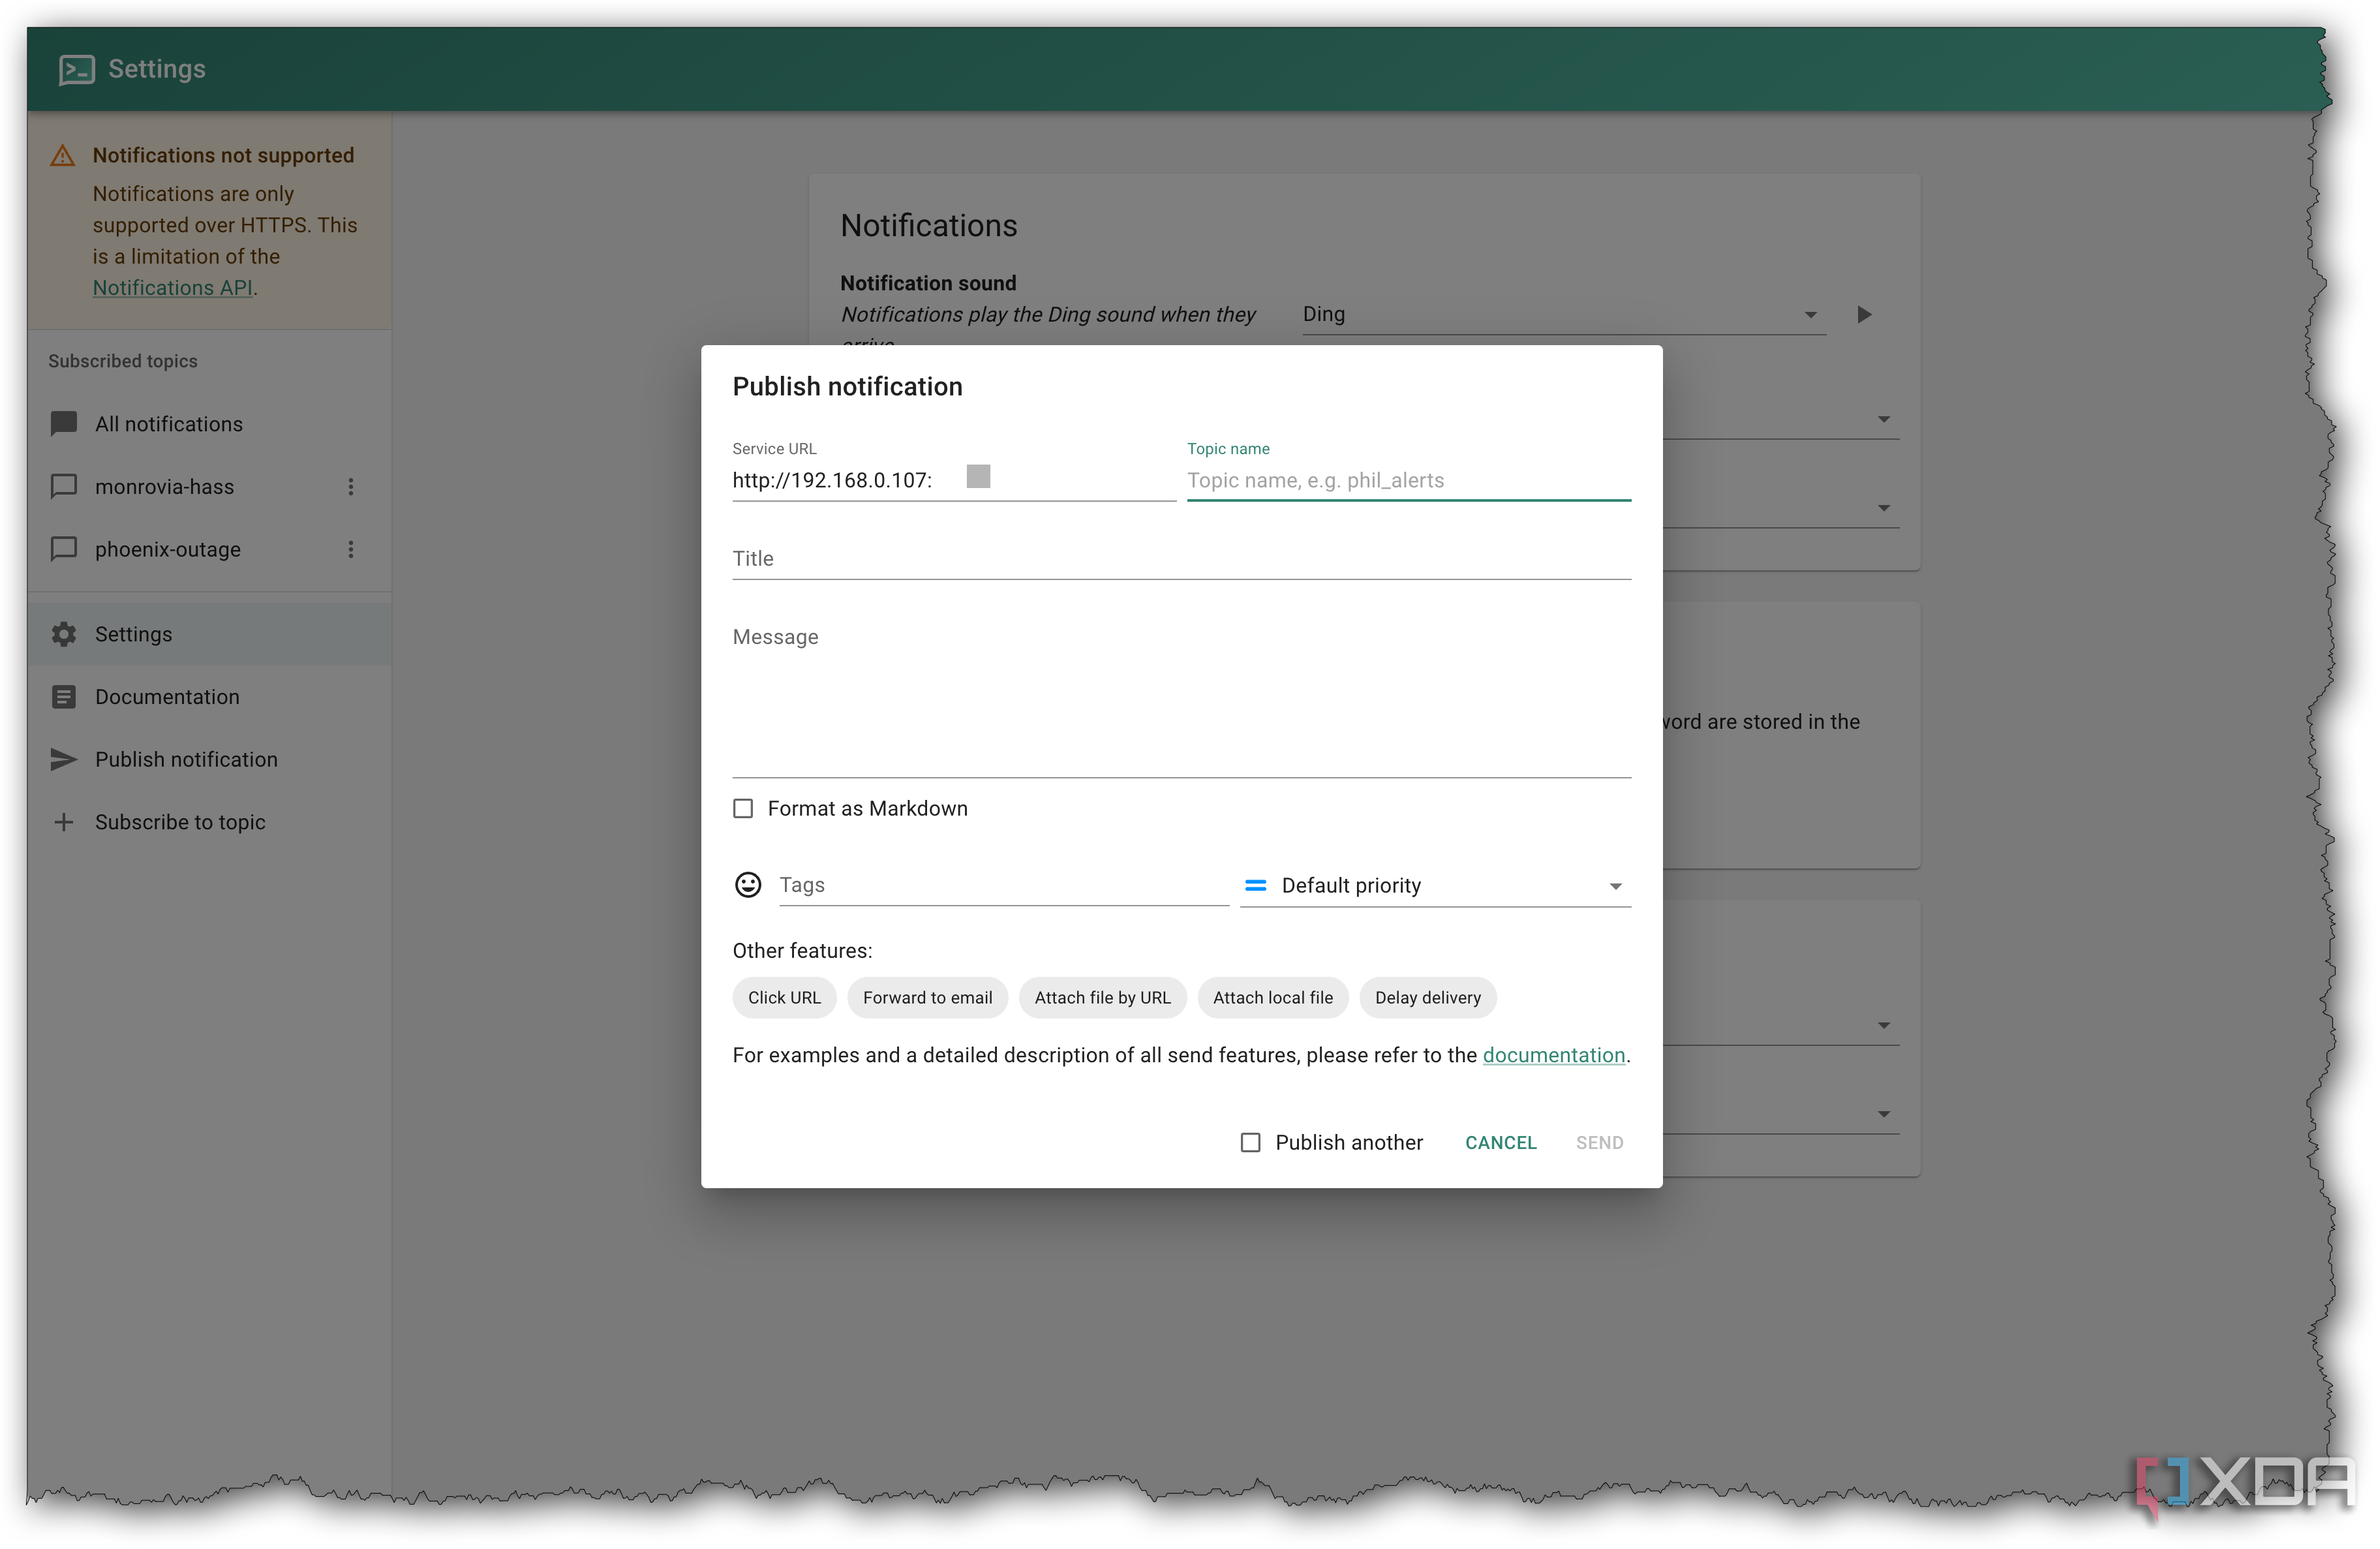Click the Settings gear icon
Image resolution: width=2380 pixels, height=1549 pixels.
64,634
